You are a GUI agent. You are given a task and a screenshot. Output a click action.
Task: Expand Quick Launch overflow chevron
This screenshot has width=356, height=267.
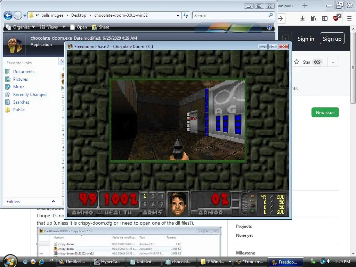tap(52, 260)
